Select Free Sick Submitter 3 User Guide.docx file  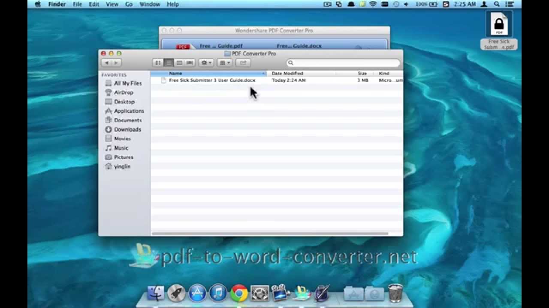(x=212, y=80)
